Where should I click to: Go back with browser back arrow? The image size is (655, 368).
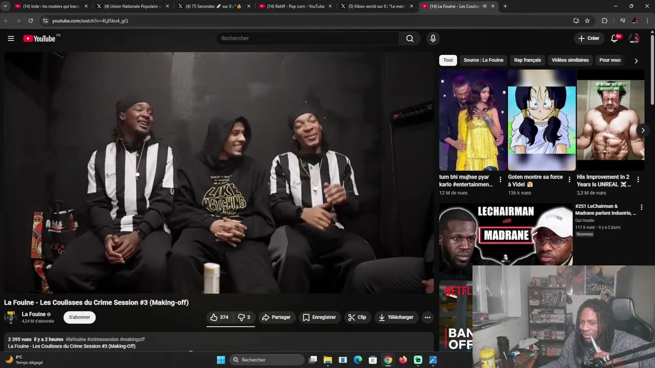(x=6, y=20)
